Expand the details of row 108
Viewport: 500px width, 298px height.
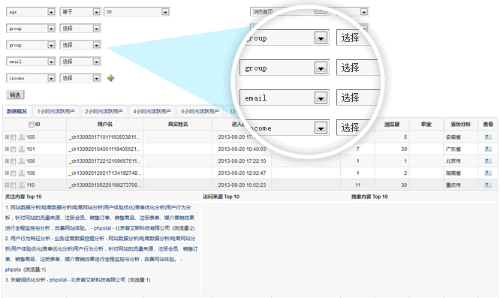(x=7, y=173)
